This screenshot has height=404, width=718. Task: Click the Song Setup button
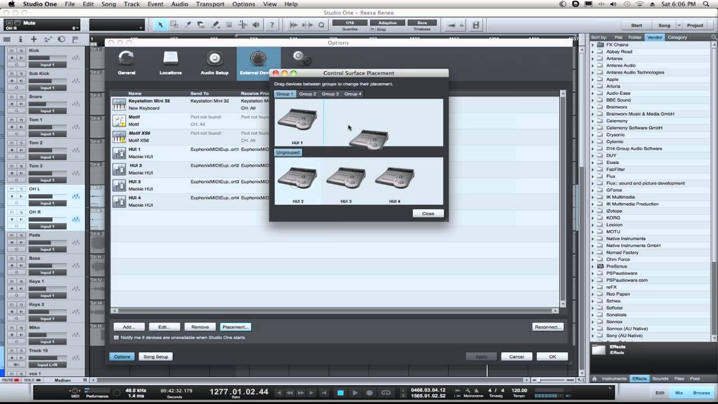[155, 356]
